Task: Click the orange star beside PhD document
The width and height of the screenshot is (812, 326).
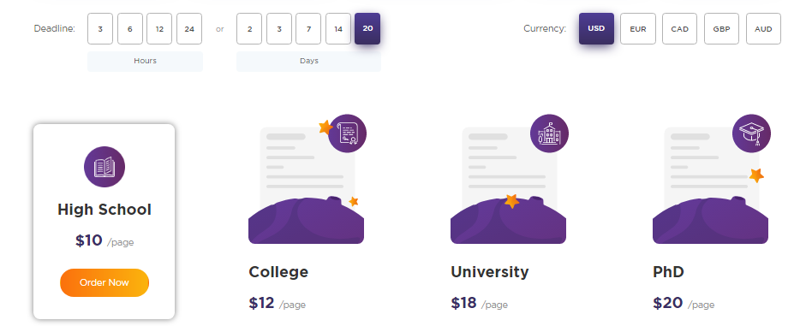Action: click(756, 175)
